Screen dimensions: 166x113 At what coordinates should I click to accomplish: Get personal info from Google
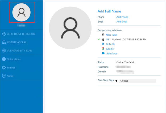[110, 49]
